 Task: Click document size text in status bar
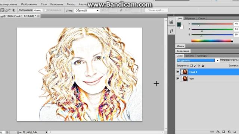click(x=27, y=133)
